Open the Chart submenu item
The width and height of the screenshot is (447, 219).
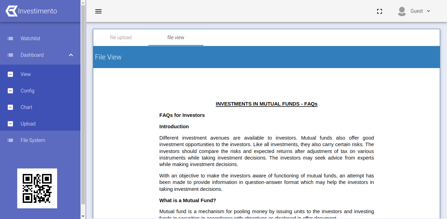coord(40,107)
